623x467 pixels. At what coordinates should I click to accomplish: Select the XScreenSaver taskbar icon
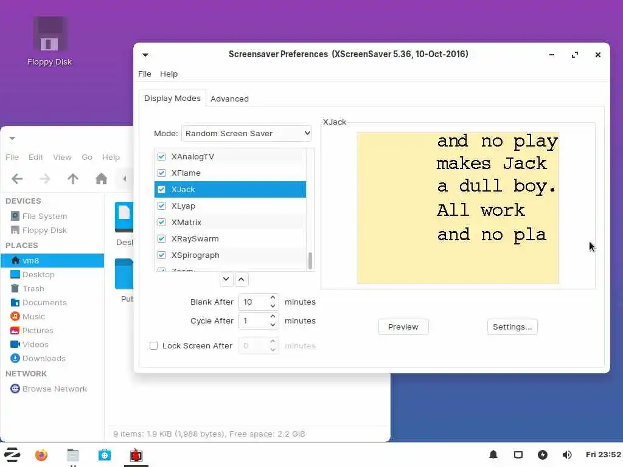(136, 455)
